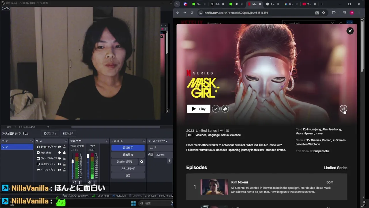Switch to the Kick tab playing audio
Screen dimensions: 369x208
click(x=236, y=4)
